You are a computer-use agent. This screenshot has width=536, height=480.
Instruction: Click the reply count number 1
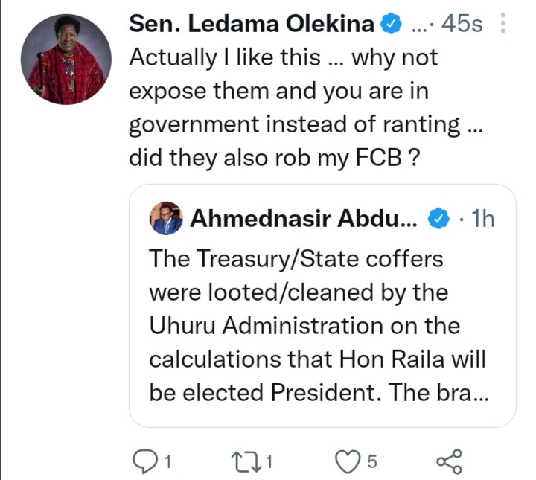(x=167, y=462)
